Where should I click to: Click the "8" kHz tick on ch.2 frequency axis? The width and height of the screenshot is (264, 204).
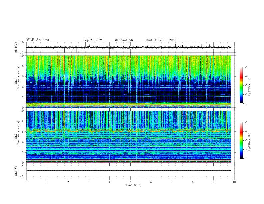23,121
